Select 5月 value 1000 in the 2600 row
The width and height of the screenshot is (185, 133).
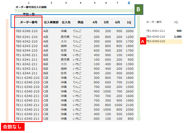click(x=107, y=91)
